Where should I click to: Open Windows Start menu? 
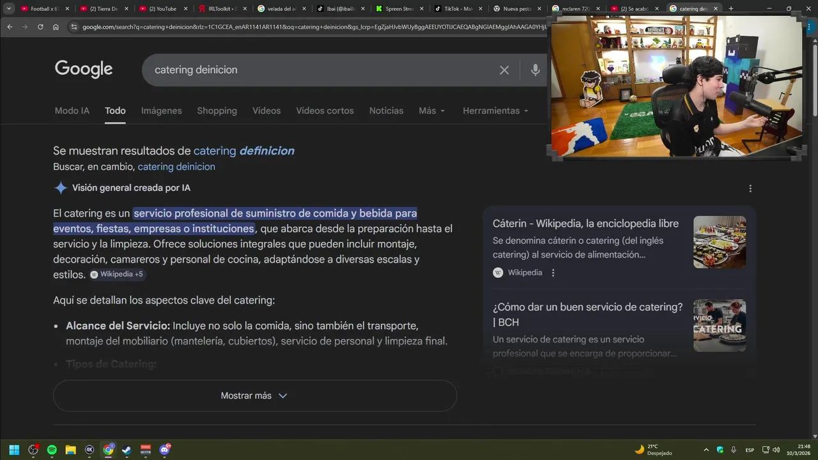click(14, 450)
